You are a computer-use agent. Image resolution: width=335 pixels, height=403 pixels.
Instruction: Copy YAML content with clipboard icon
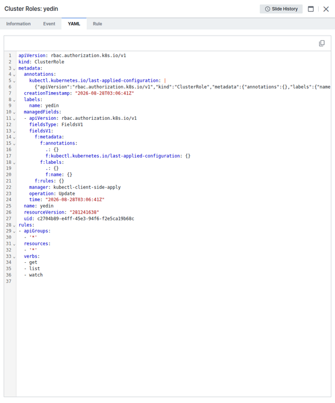(x=321, y=43)
